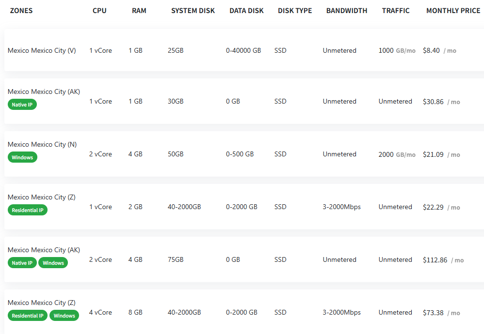Viewport: 484px width, 334px height.
Task: Click 40-2000GB in the $73.38 row
Action: tap(184, 312)
